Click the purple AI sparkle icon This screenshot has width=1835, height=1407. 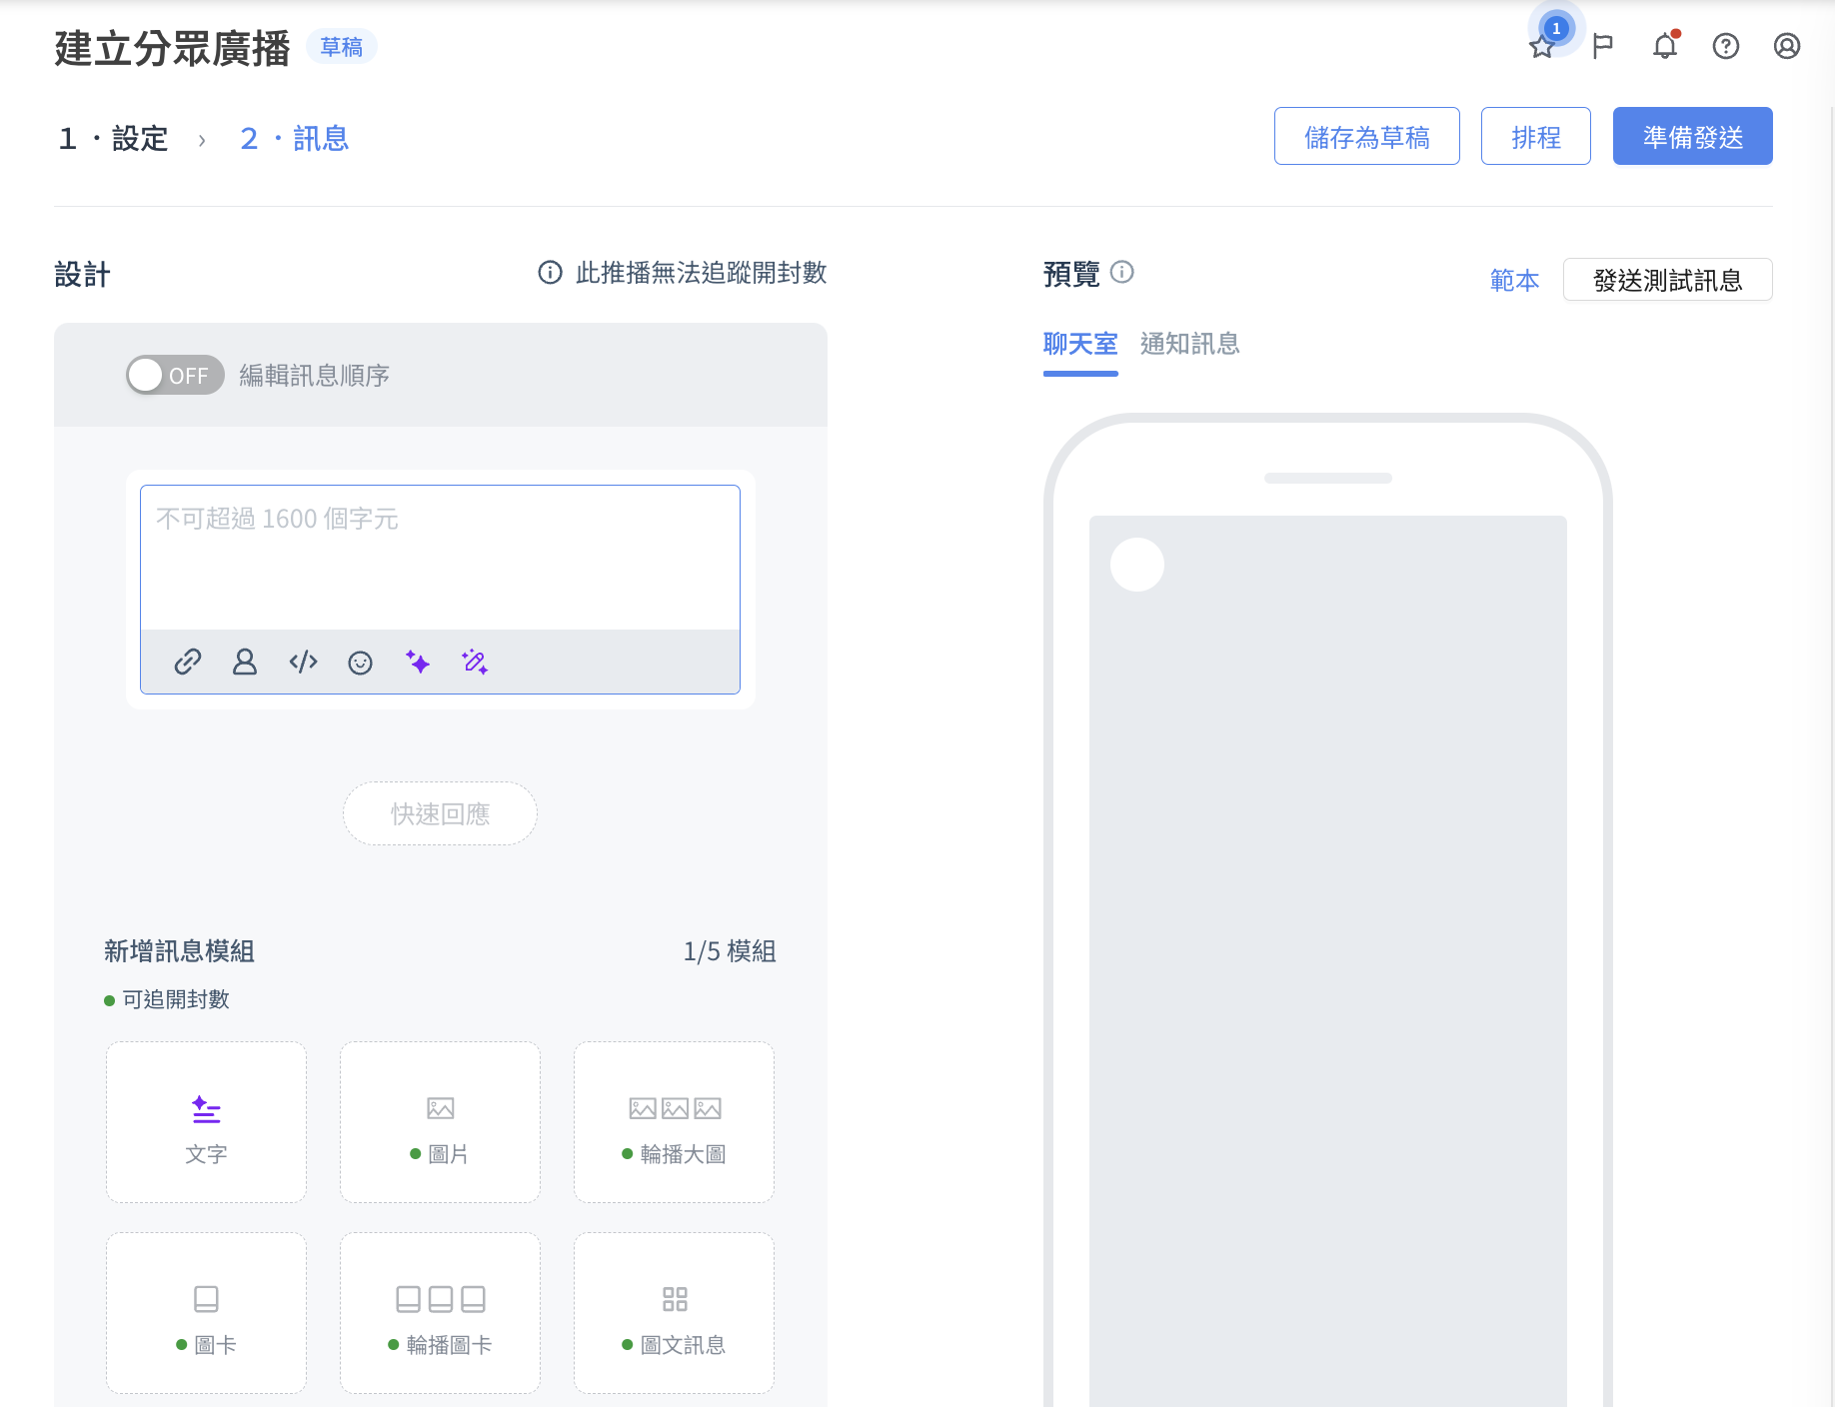click(418, 662)
